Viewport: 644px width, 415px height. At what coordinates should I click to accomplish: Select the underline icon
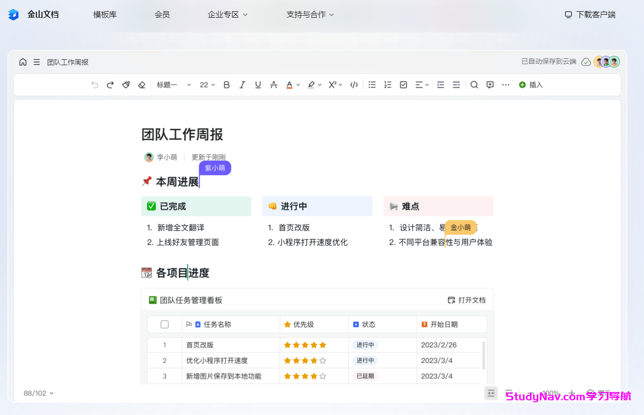258,84
